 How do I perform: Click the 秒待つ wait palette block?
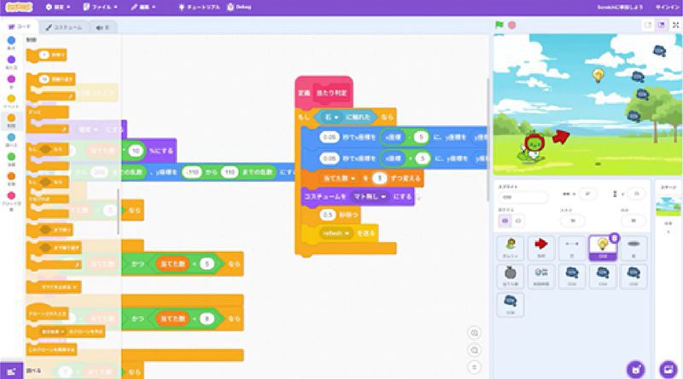(47, 55)
